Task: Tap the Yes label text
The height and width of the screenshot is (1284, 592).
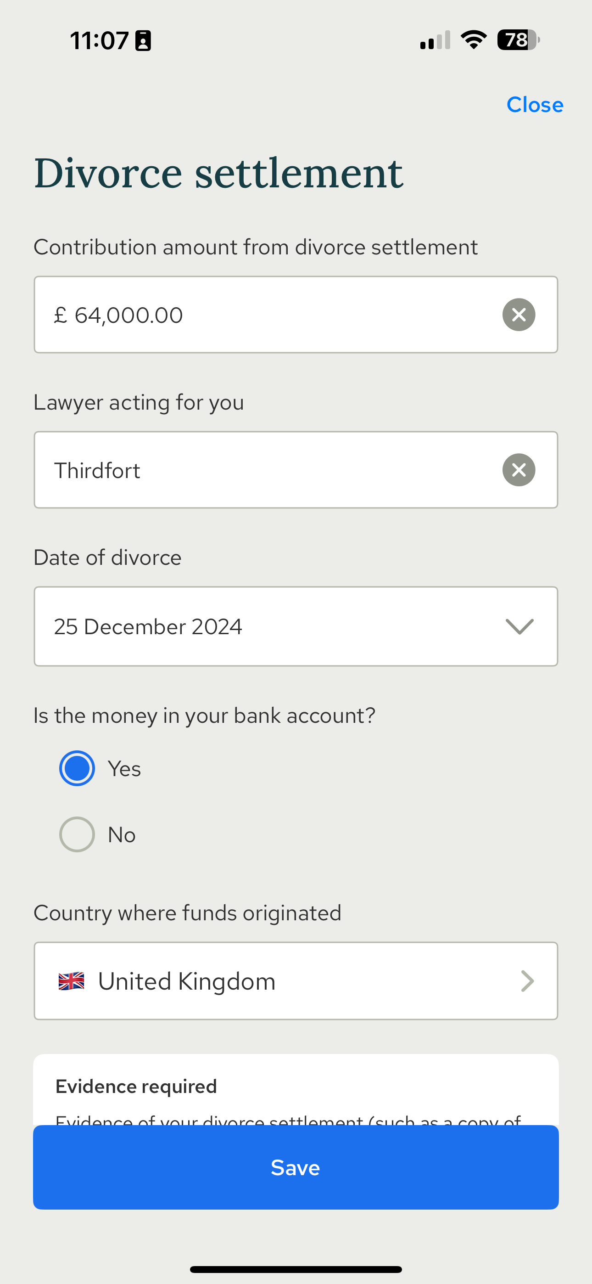Action: point(124,769)
